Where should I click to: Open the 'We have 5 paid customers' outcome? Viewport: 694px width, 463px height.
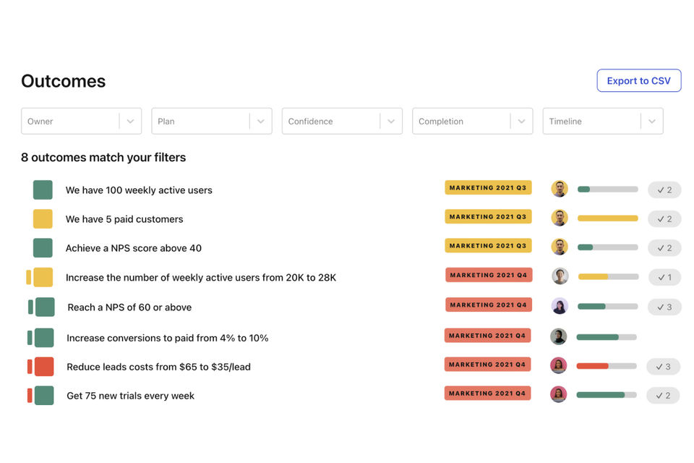click(124, 219)
